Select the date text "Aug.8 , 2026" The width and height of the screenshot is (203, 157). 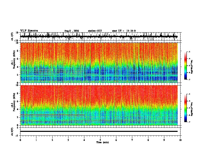72,31
